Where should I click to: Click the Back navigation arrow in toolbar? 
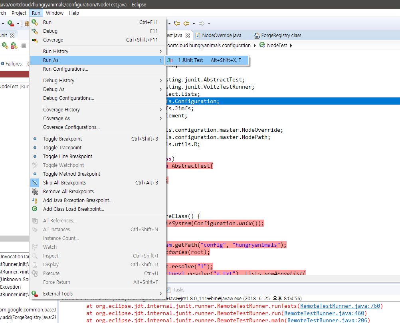(x=186, y=24)
